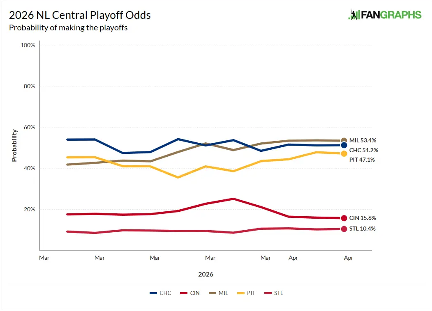Click the PIT 47.1% data label

[362, 160]
